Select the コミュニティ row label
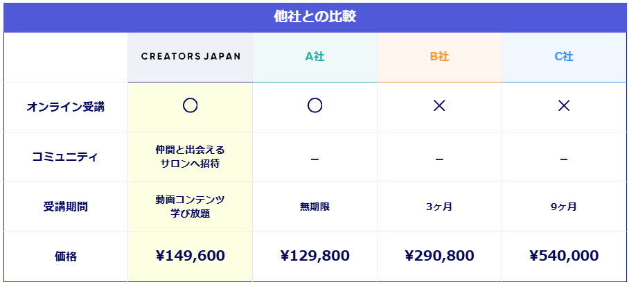The image size is (629, 287). point(65,157)
